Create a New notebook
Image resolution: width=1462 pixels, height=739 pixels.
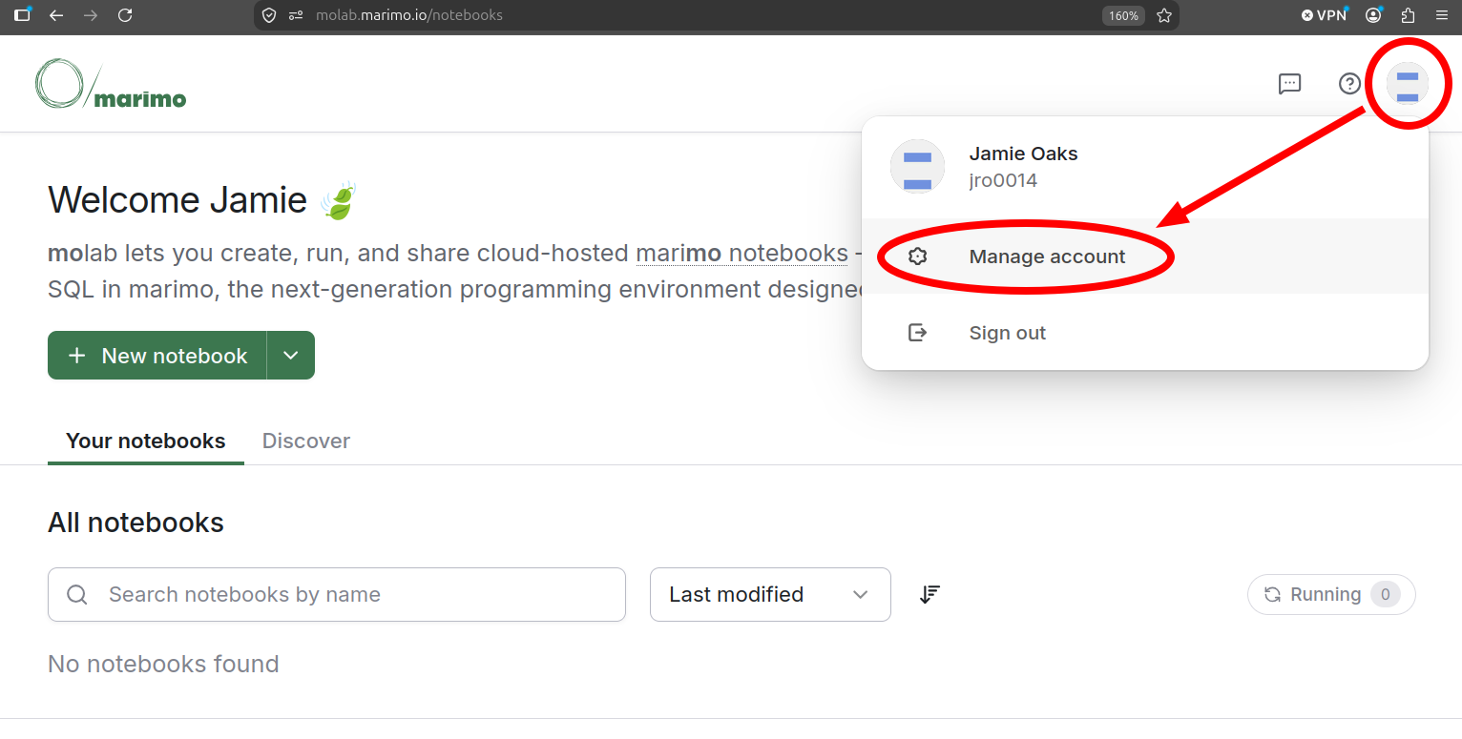click(x=157, y=356)
